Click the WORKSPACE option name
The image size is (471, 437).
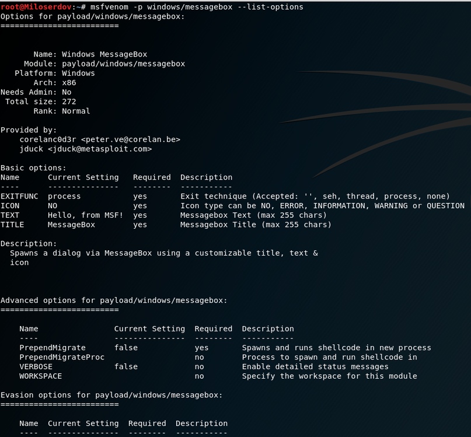pyautogui.click(x=41, y=376)
